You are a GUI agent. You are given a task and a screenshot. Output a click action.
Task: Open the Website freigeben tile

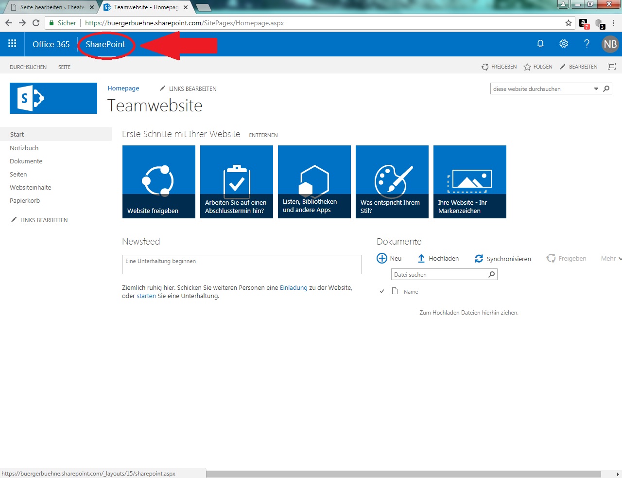coord(159,182)
